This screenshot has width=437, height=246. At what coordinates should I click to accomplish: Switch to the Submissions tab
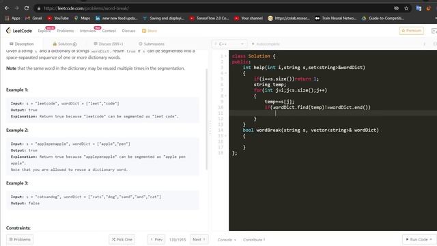tap(152, 44)
